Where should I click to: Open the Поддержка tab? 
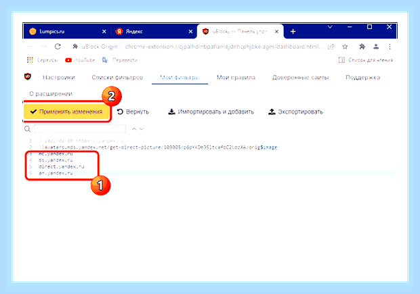pos(362,78)
